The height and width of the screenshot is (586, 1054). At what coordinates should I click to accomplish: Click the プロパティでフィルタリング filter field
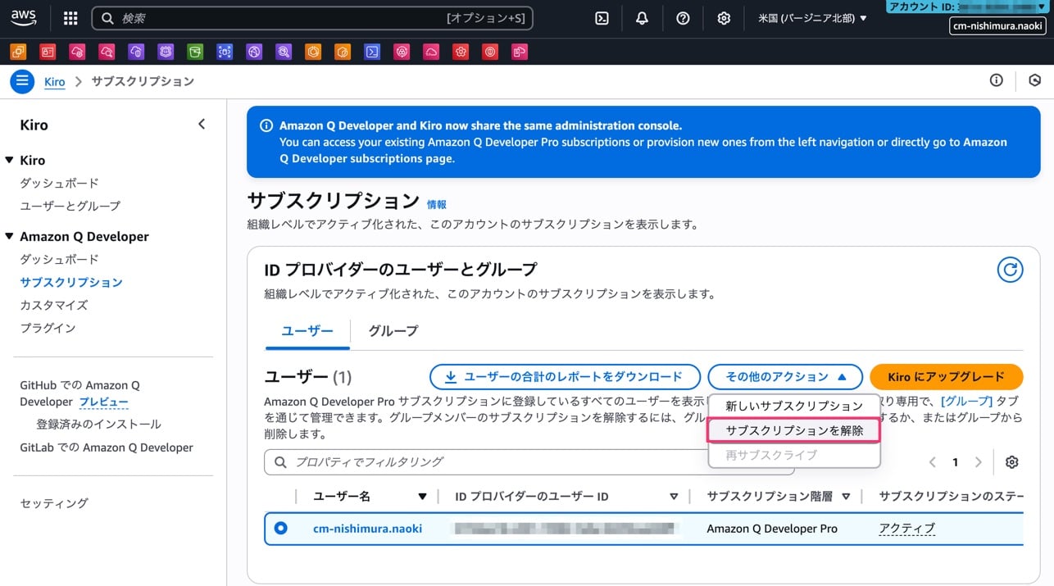pos(410,461)
